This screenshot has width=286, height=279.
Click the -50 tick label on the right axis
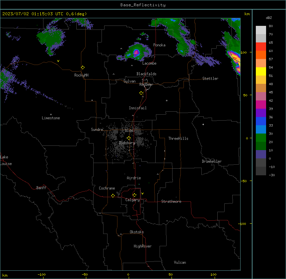click(x=244, y=181)
